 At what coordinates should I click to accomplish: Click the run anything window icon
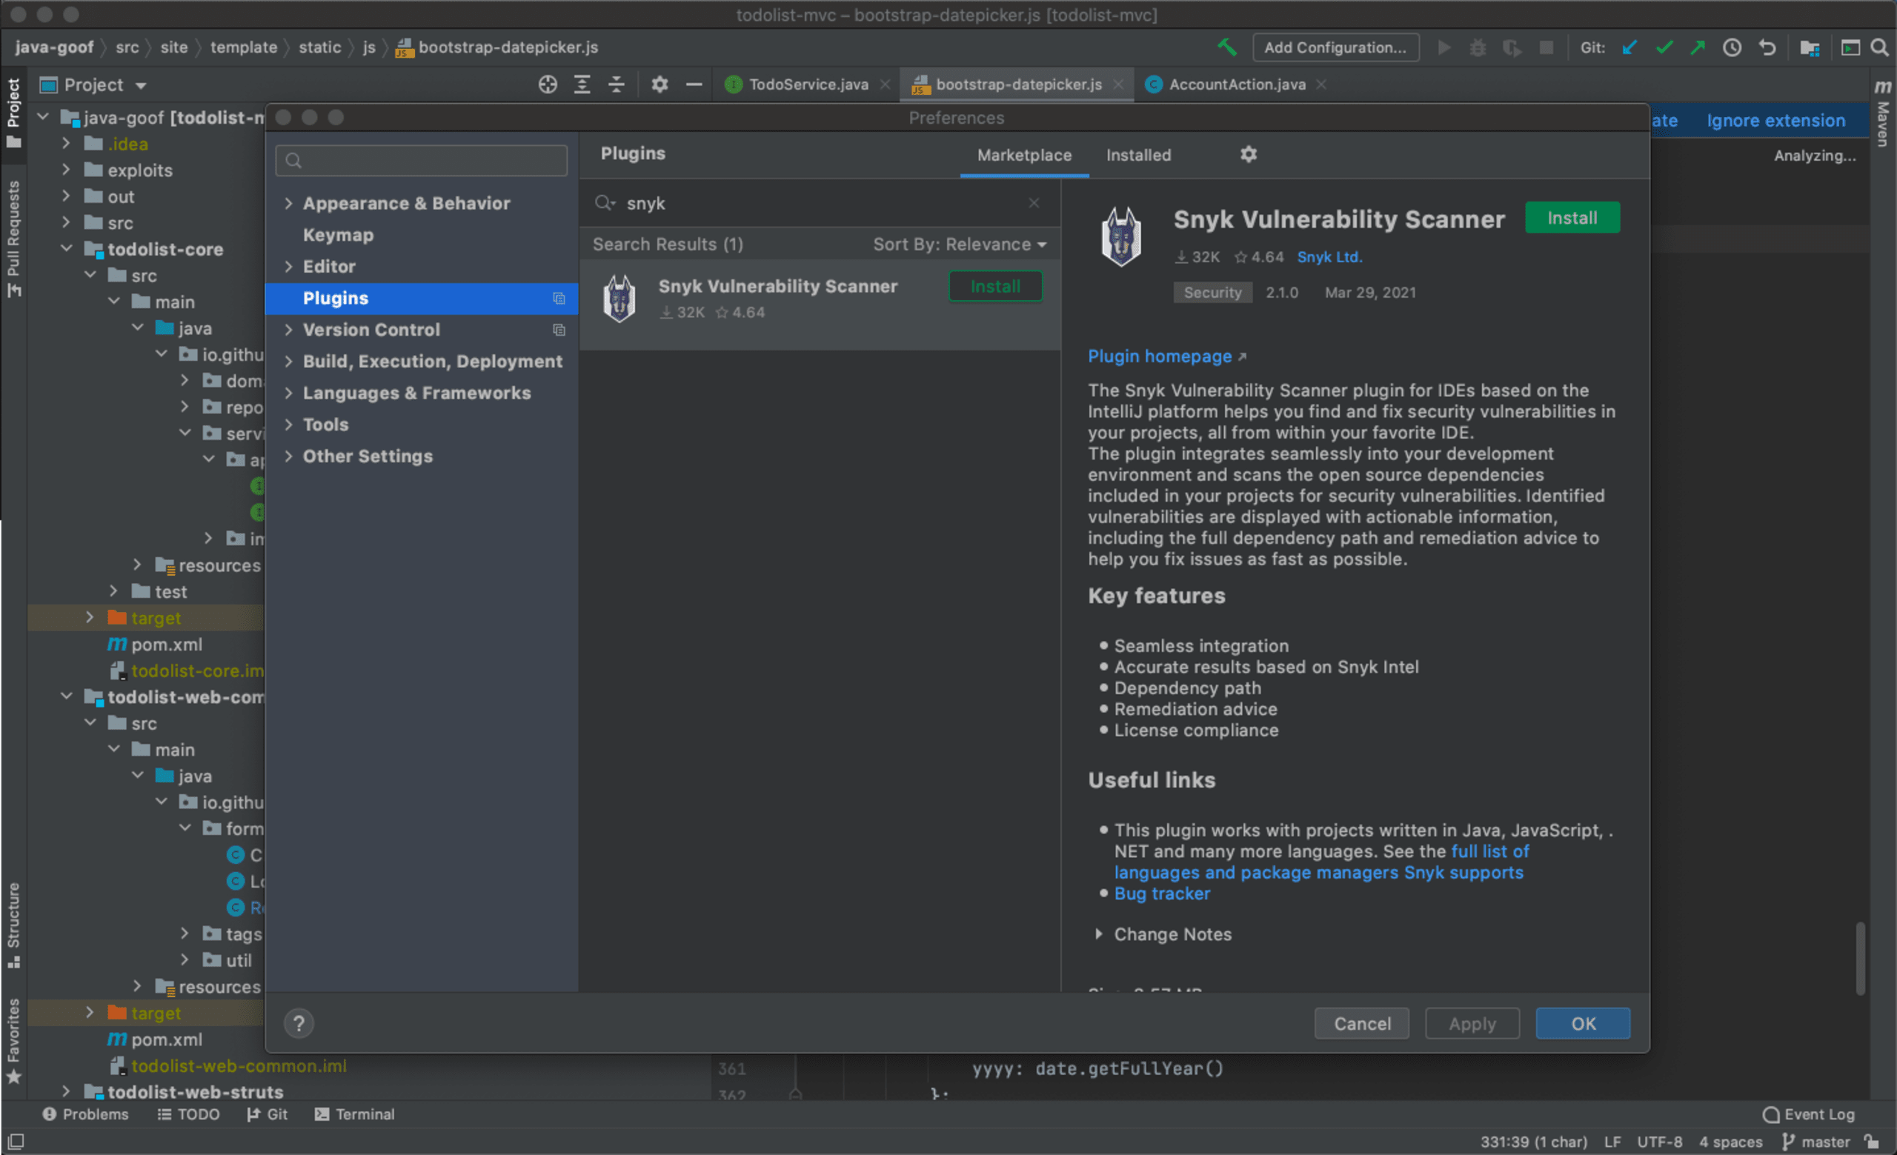1850,47
